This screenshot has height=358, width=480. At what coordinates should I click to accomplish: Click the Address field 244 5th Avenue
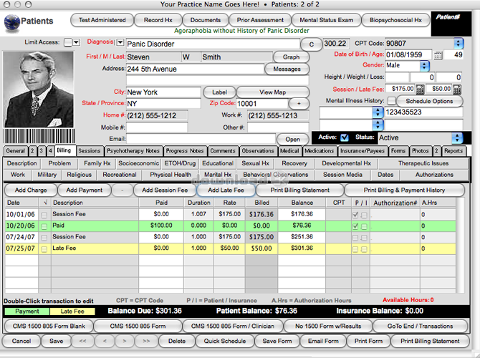pyautogui.click(x=195, y=69)
